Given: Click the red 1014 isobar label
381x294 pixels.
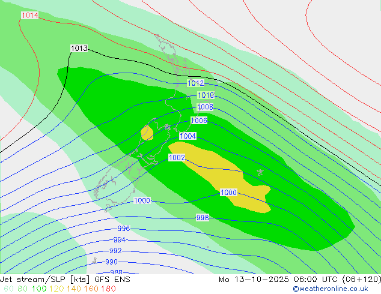Looking at the screenshot, I should pyautogui.click(x=30, y=16).
